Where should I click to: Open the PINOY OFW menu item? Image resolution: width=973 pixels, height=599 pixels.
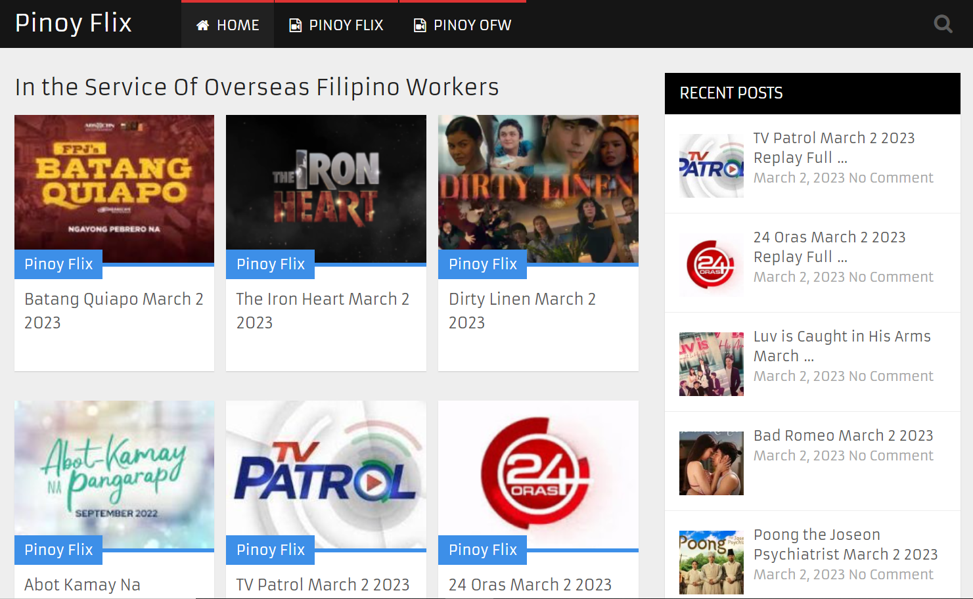point(470,24)
